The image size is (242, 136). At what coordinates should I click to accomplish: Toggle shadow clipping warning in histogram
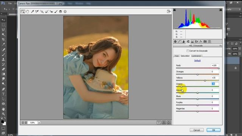click(x=175, y=10)
